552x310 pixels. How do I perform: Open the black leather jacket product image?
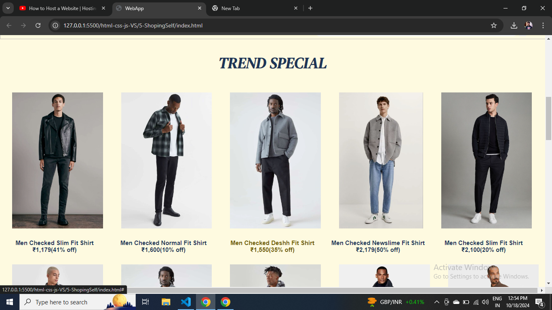coord(57,160)
